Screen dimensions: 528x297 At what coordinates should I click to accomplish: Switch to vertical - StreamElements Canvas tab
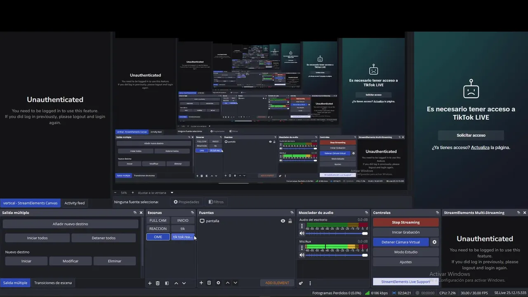pos(31,203)
